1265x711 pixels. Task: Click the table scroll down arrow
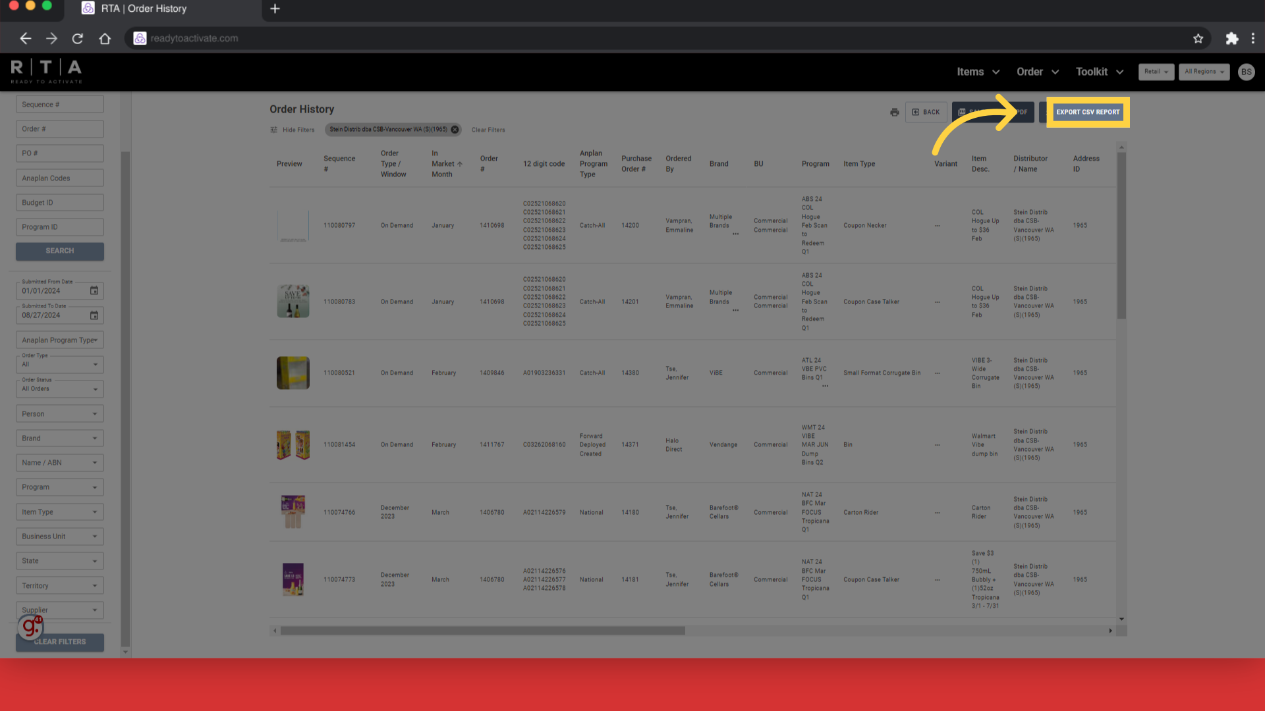[x=1121, y=619]
